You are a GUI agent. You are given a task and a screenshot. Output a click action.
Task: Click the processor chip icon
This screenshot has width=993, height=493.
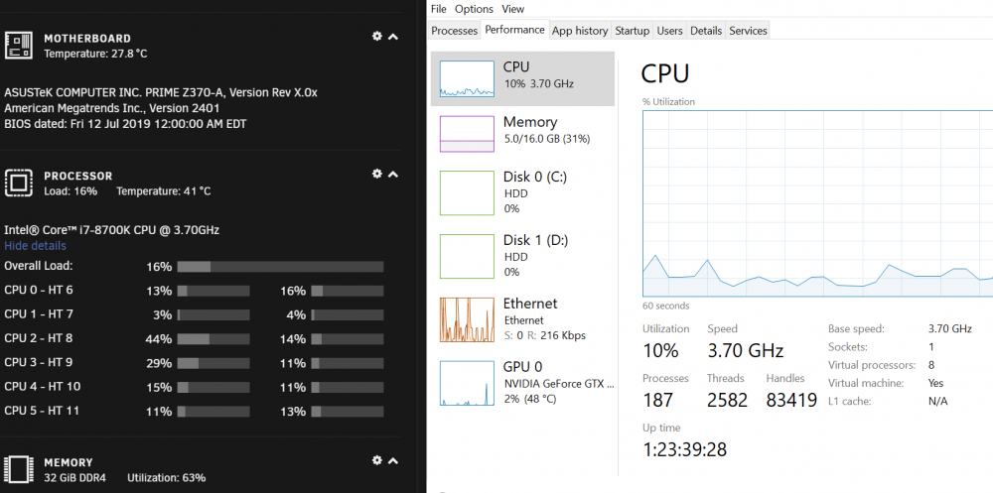[x=19, y=183]
